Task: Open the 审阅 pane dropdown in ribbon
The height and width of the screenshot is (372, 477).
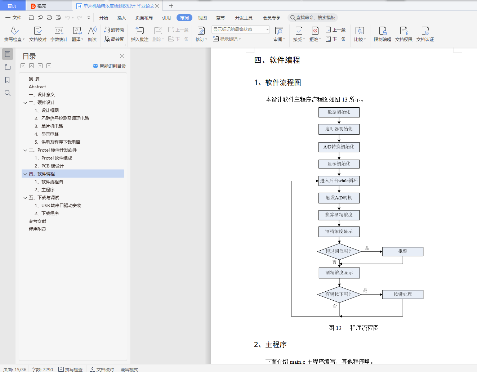Action: pyautogui.click(x=284, y=39)
